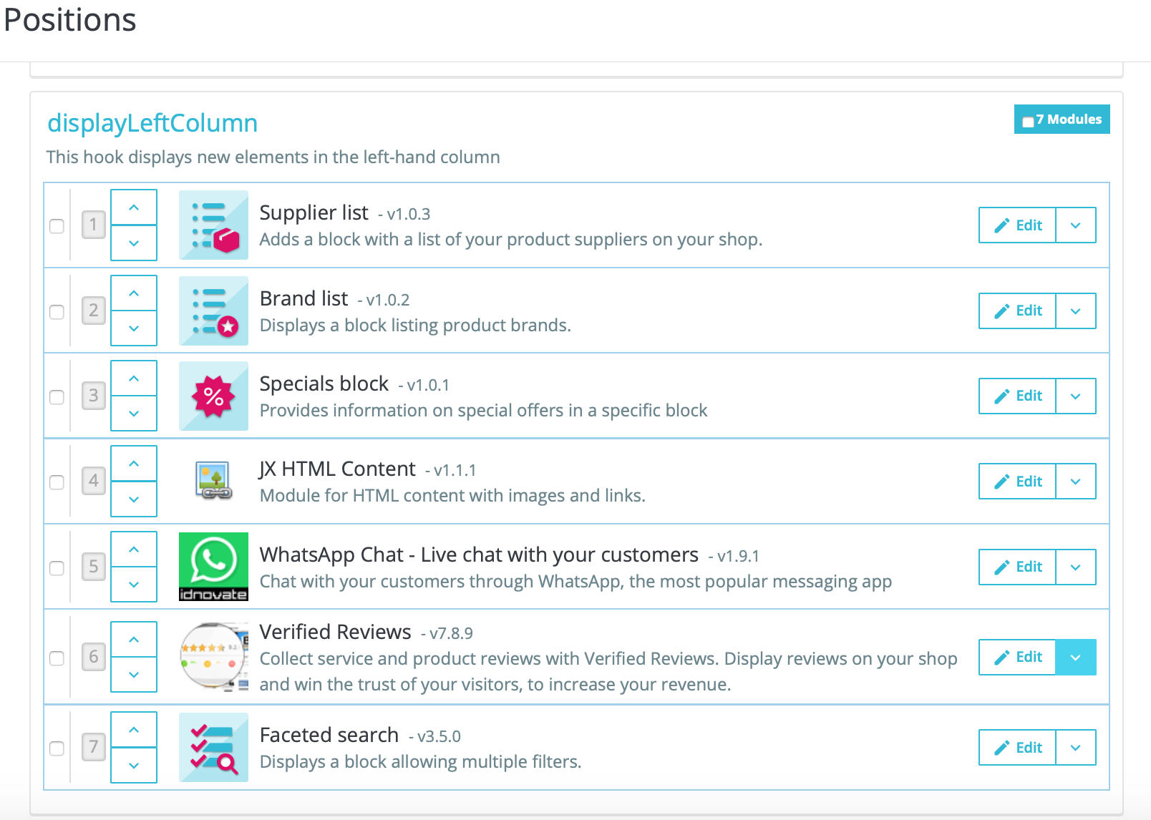Click the WhatsApp Chat module title
Image resolution: width=1151 pixels, height=820 pixels.
pyautogui.click(x=479, y=555)
